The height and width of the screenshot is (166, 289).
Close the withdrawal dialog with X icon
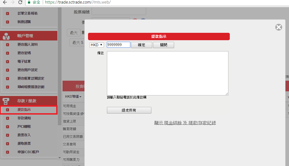coord(279,27)
